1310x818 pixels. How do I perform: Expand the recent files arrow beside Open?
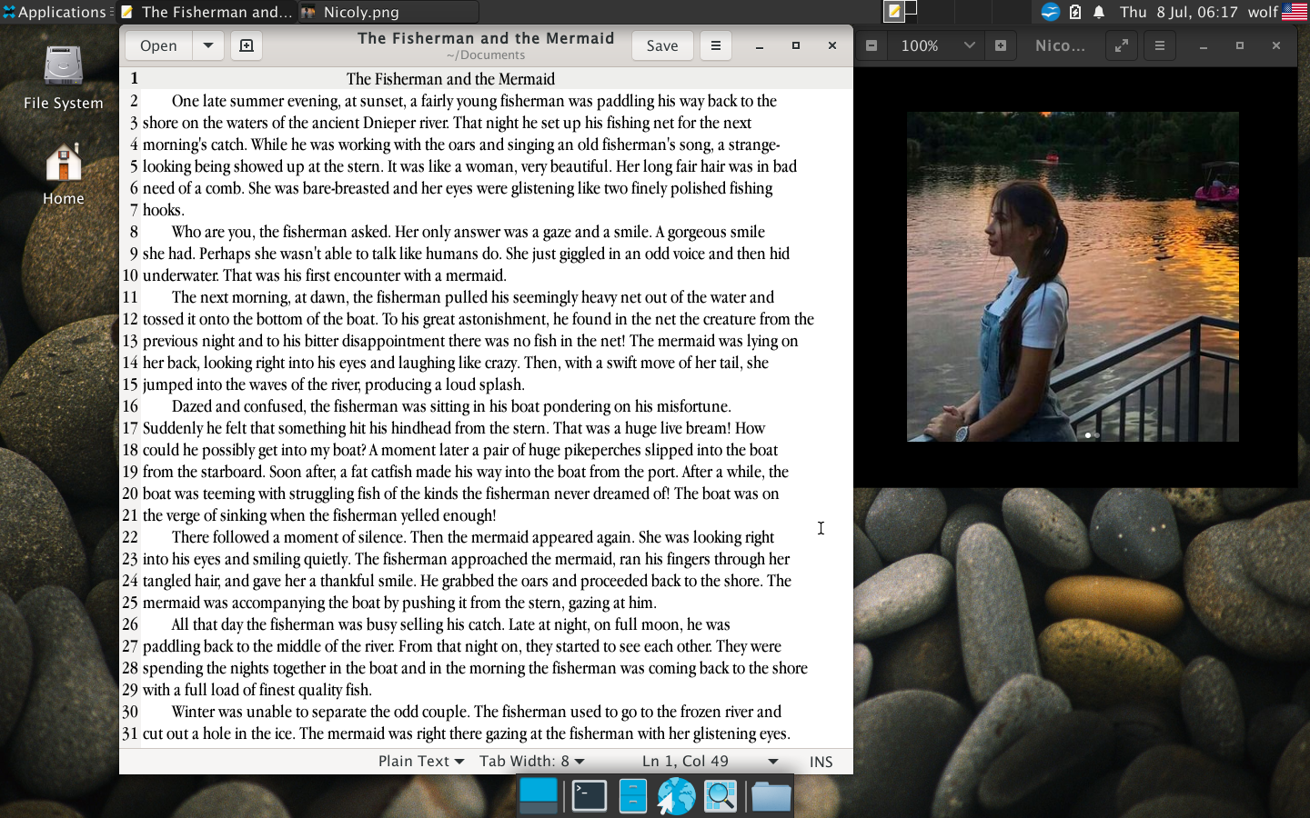[x=208, y=45]
